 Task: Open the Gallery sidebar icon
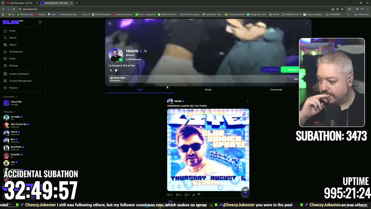click(5, 45)
